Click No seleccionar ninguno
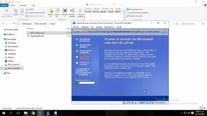This screenshot has height=116, width=207. tap(137, 13)
